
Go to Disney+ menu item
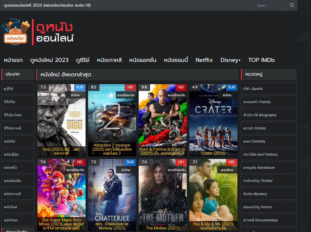pyautogui.click(x=231, y=60)
